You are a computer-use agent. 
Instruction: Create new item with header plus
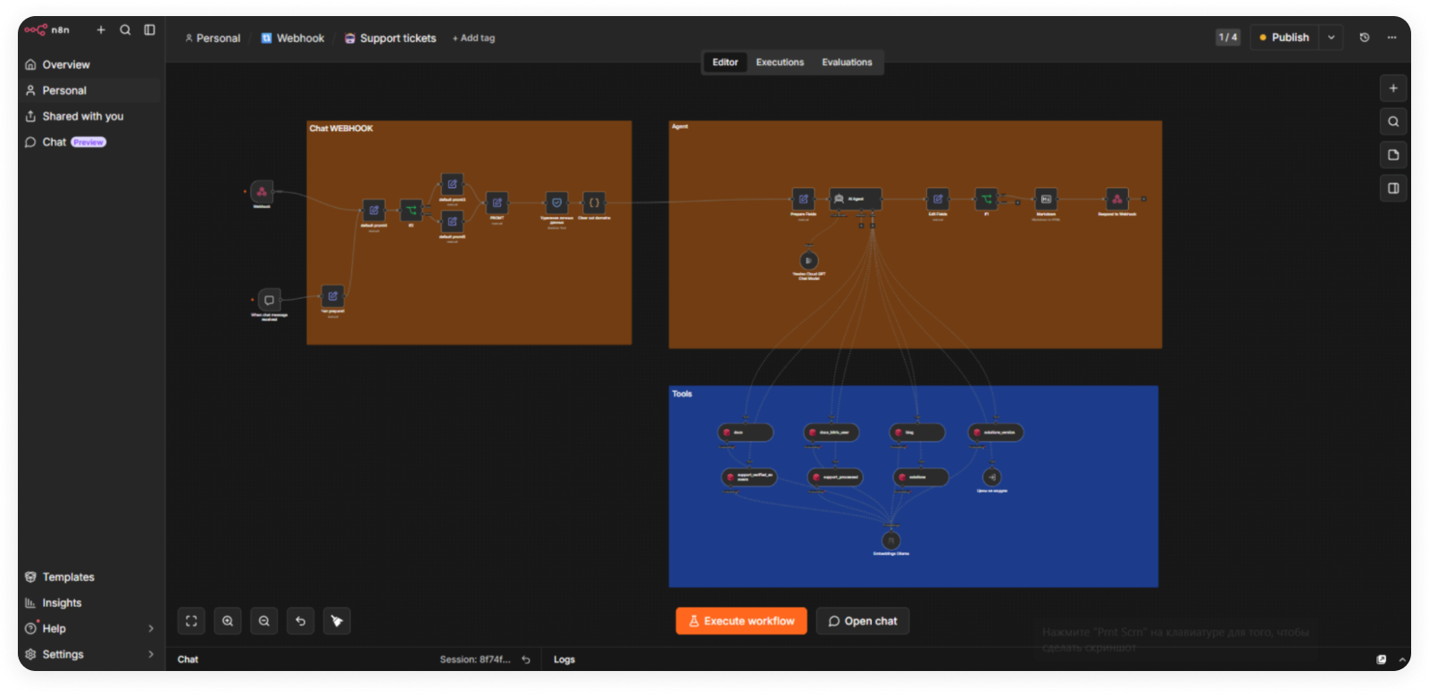tap(101, 29)
